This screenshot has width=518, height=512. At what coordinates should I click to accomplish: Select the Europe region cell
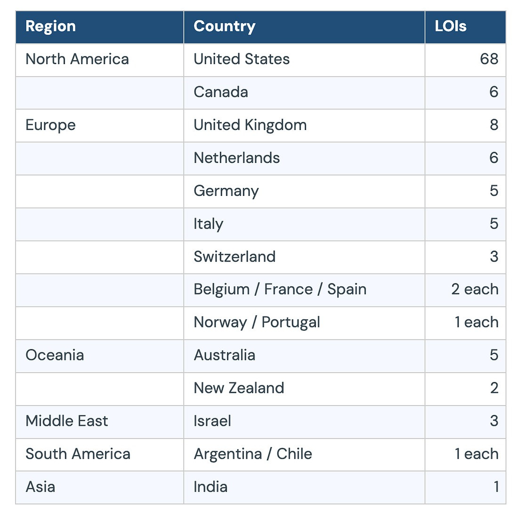click(x=99, y=126)
